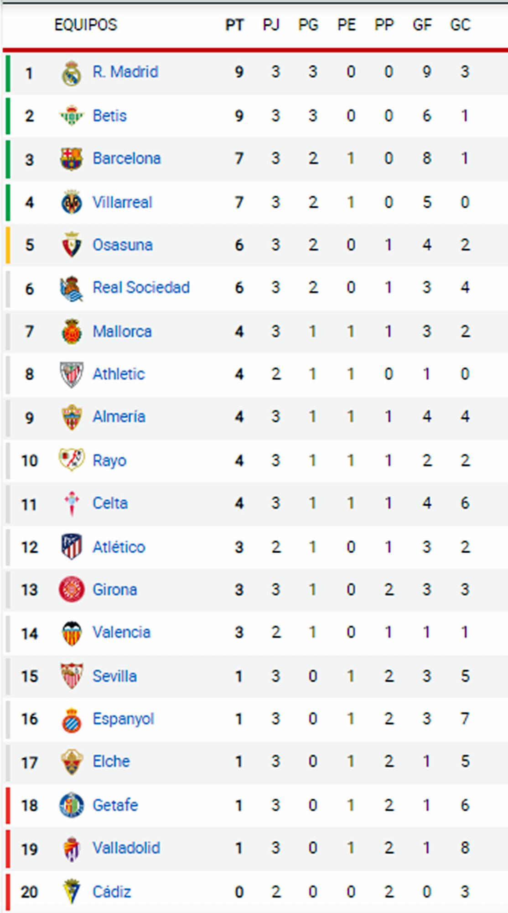The image size is (508, 913).
Task: Follow the Sevilla team link
Action: (x=114, y=676)
